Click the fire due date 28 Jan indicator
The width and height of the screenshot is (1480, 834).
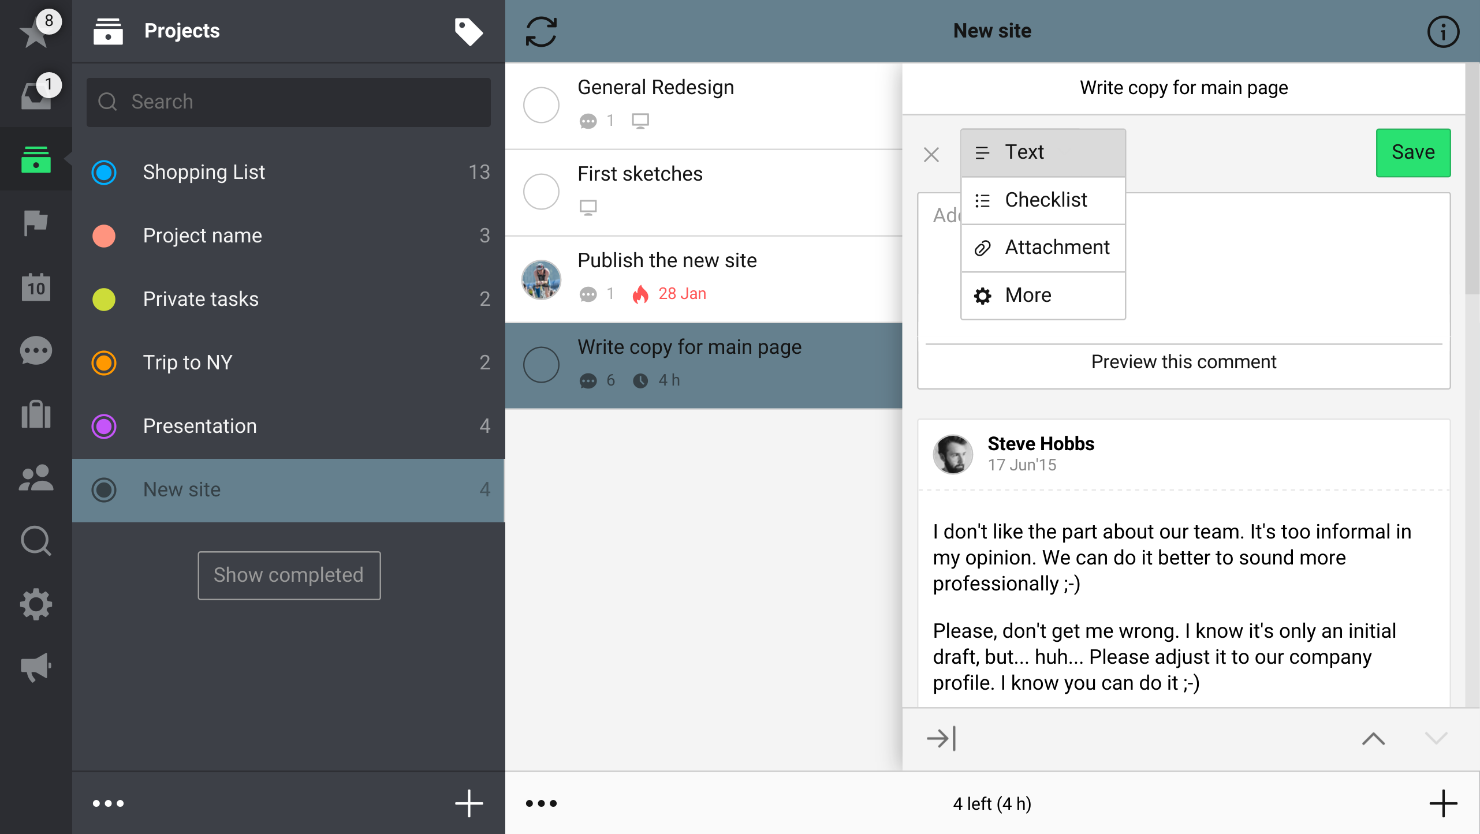(x=669, y=294)
